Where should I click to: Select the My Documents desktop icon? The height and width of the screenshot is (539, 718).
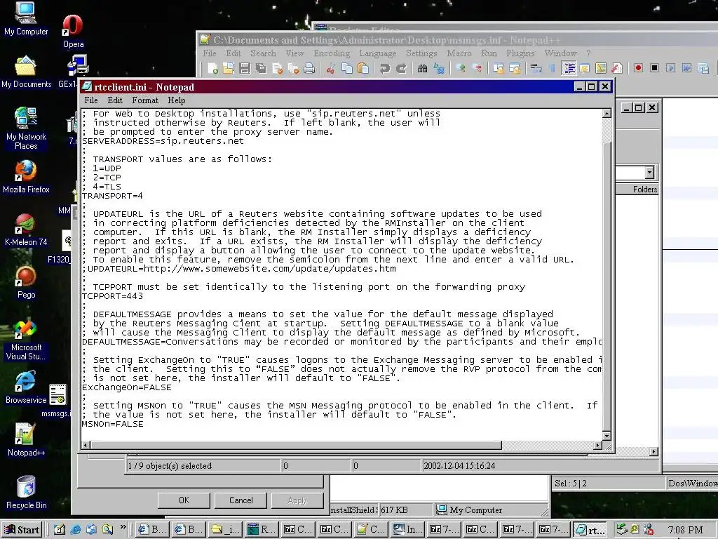click(x=26, y=72)
